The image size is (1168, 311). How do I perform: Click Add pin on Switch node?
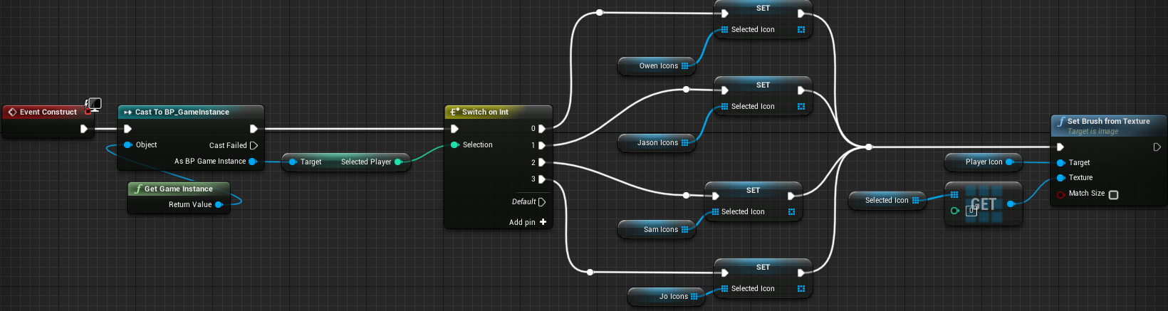click(x=528, y=222)
